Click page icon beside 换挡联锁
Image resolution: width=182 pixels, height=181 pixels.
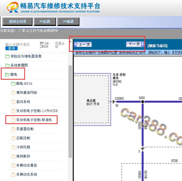click(13, 156)
